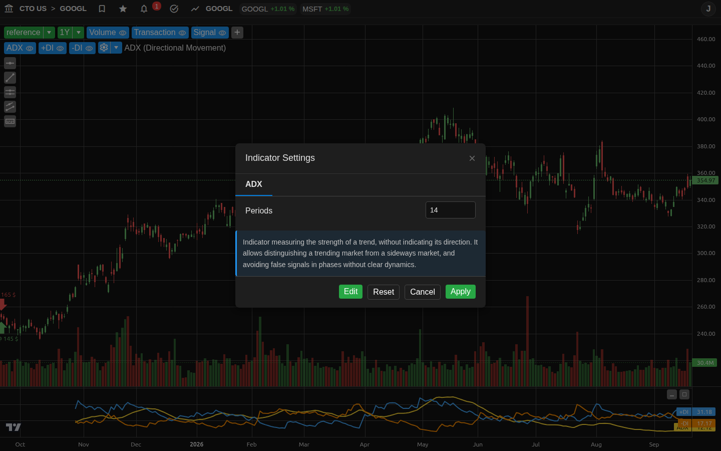Open ADX indicator settings via gear icon
Image resolution: width=721 pixels, height=451 pixels.
104,48
